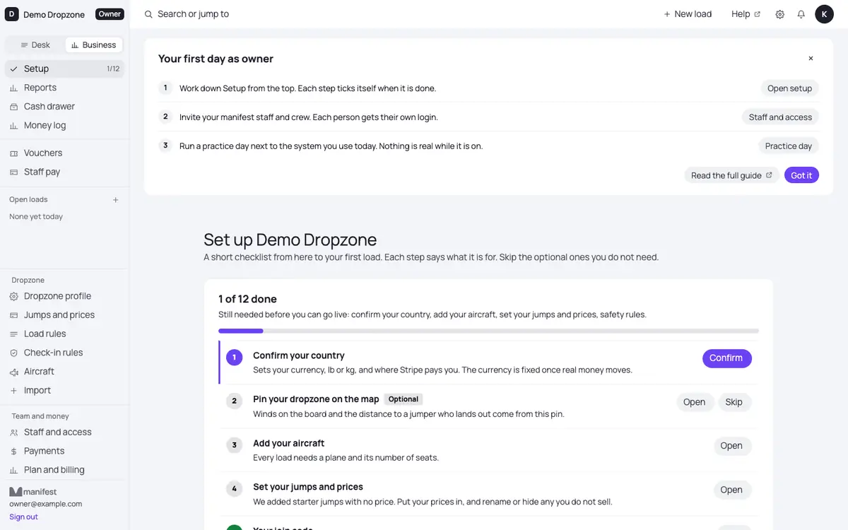Viewport: 848px width, 530px height.
Task: Open the settings gear in the top bar
Action: pyautogui.click(x=780, y=14)
